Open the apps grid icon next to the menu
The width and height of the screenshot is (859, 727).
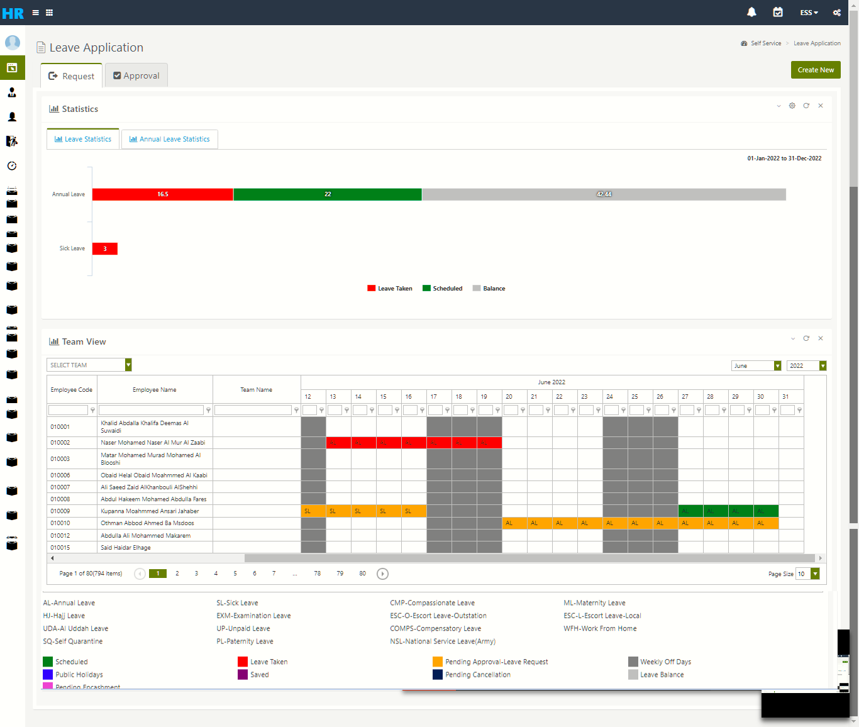click(x=48, y=12)
